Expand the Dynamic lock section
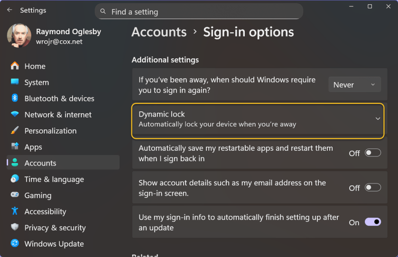398x257 pixels. pyautogui.click(x=378, y=119)
